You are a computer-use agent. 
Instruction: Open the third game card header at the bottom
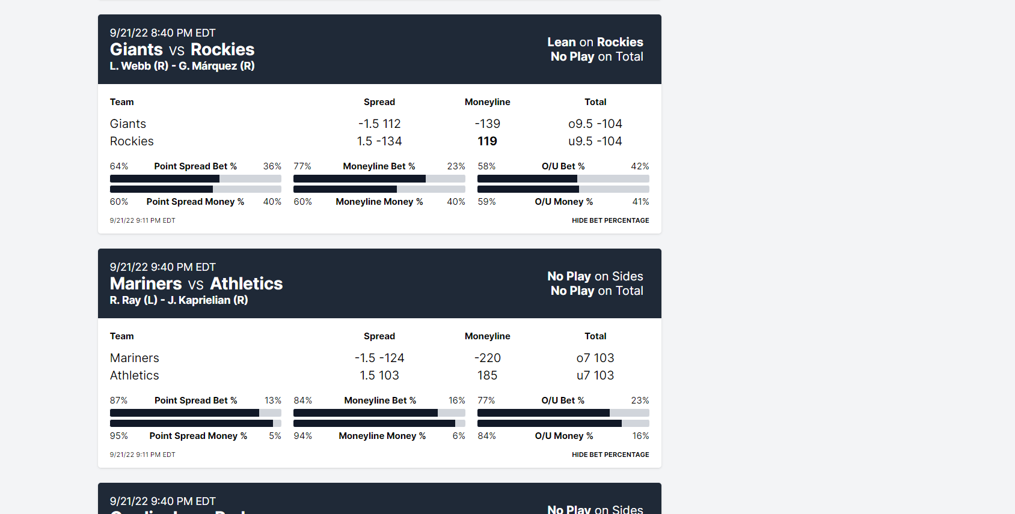[379, 498]
